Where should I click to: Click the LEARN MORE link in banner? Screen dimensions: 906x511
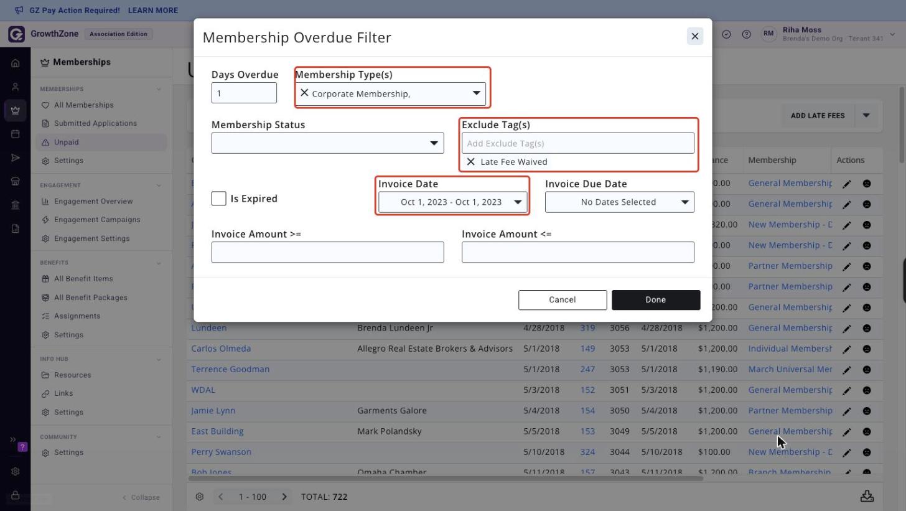(152, 11)
